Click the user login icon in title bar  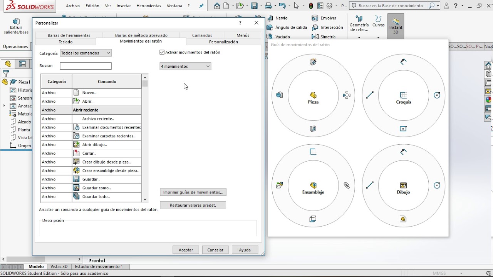click(x=446, y=6)
